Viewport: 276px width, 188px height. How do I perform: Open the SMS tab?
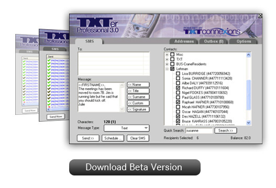89,41
